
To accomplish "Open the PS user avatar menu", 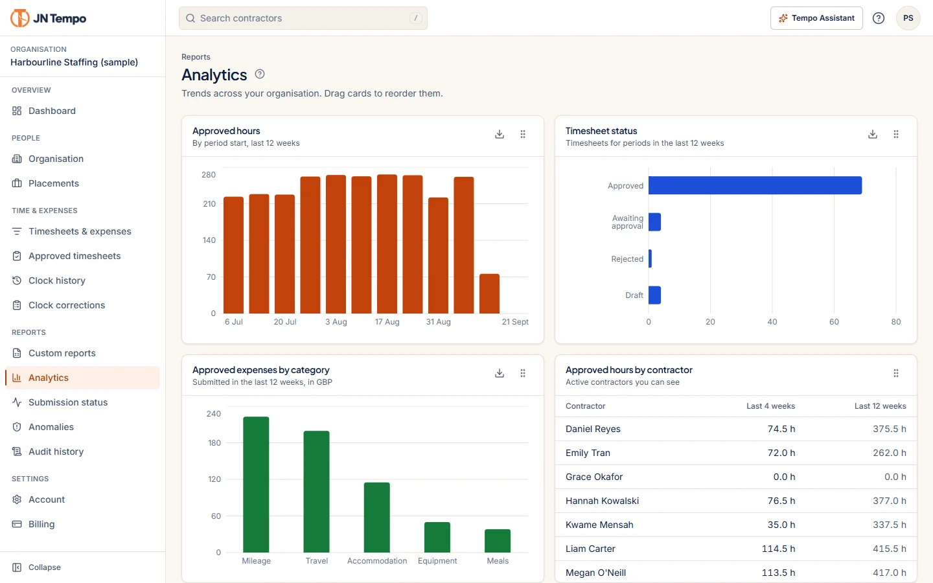I will coord(908,18).
